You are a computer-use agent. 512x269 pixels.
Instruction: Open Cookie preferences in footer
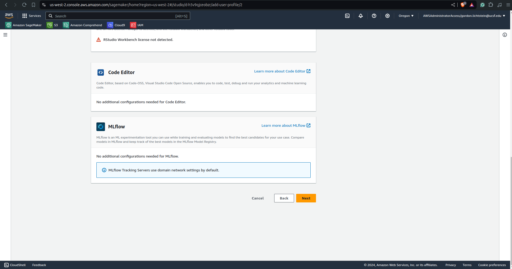[492, 265]
